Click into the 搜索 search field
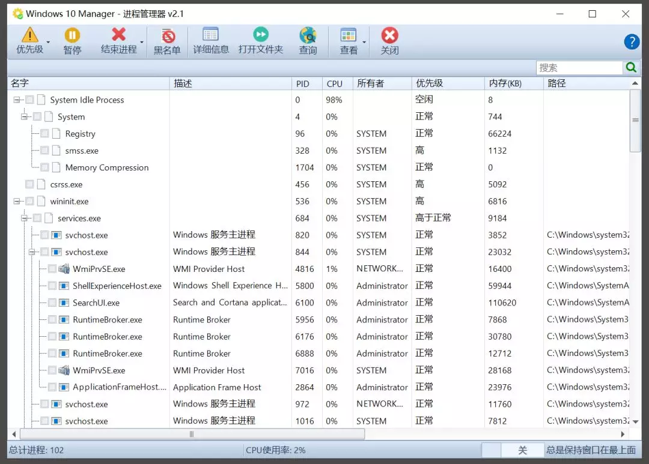The image size is (649, 464). (x=579, y=67)
